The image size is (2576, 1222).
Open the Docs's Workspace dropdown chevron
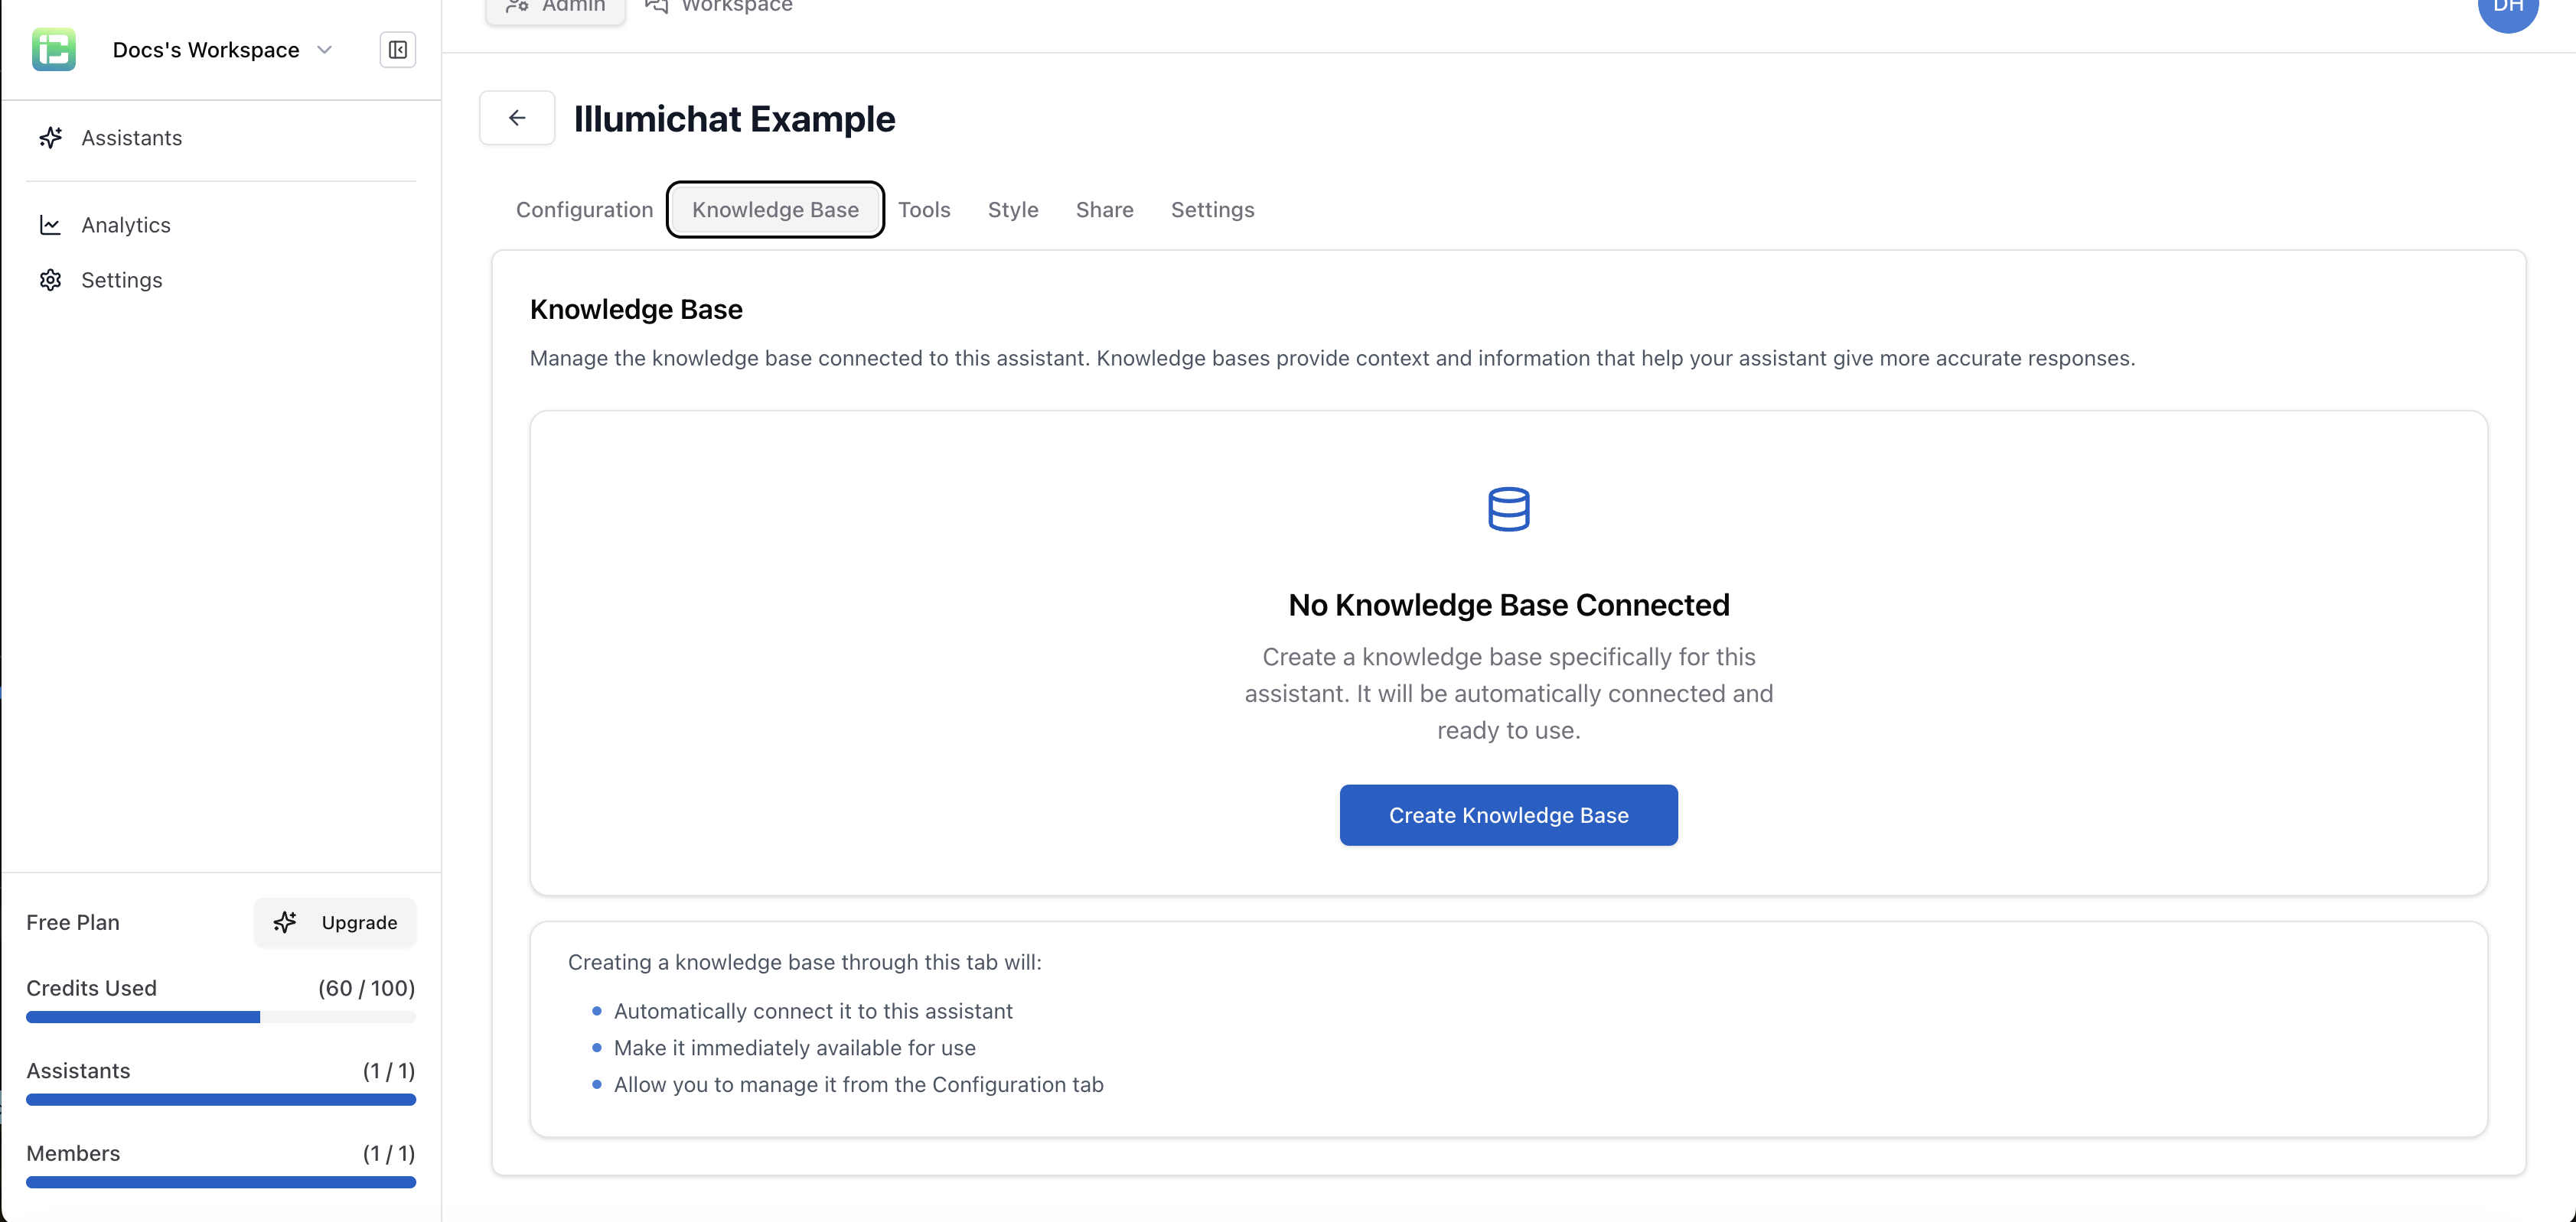(x=325, y=49)
